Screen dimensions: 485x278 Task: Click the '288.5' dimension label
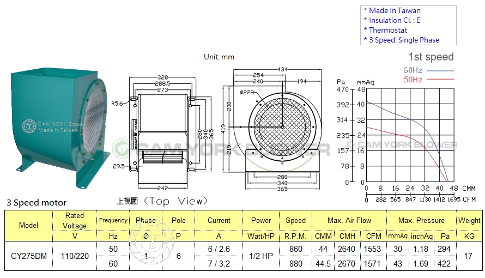(x=163, y=83)
